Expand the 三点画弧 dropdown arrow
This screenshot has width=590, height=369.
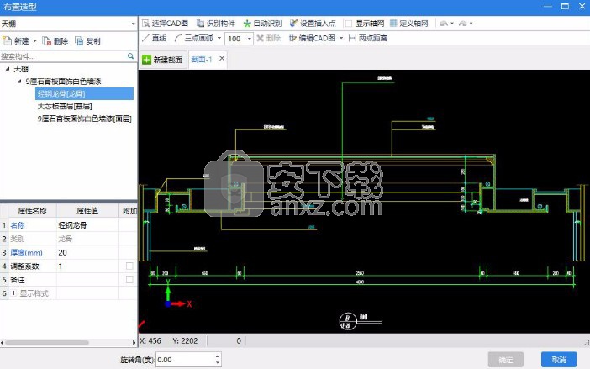[219, 38]
